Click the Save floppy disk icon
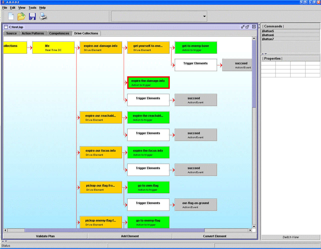321x249 pixels. [x=32, y=16]
